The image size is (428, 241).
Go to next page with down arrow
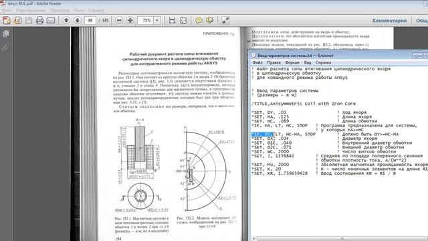[x=78, y=20]
